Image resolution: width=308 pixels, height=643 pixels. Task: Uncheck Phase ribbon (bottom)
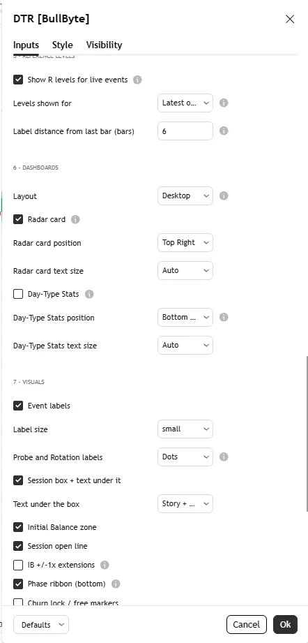(18, 584)
